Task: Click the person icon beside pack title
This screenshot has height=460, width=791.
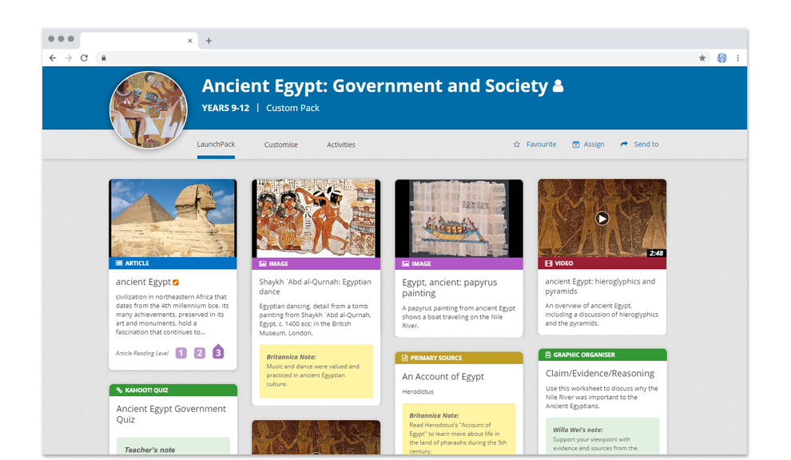Action: coord(558,86)
